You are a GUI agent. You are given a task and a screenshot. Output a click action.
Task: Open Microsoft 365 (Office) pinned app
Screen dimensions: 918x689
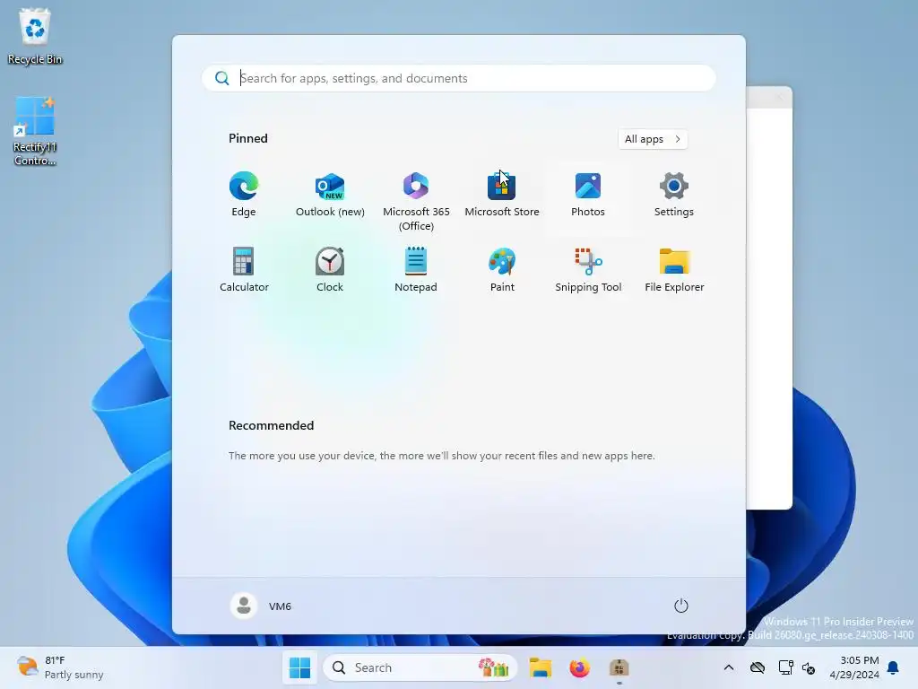[x=416, y=202]
